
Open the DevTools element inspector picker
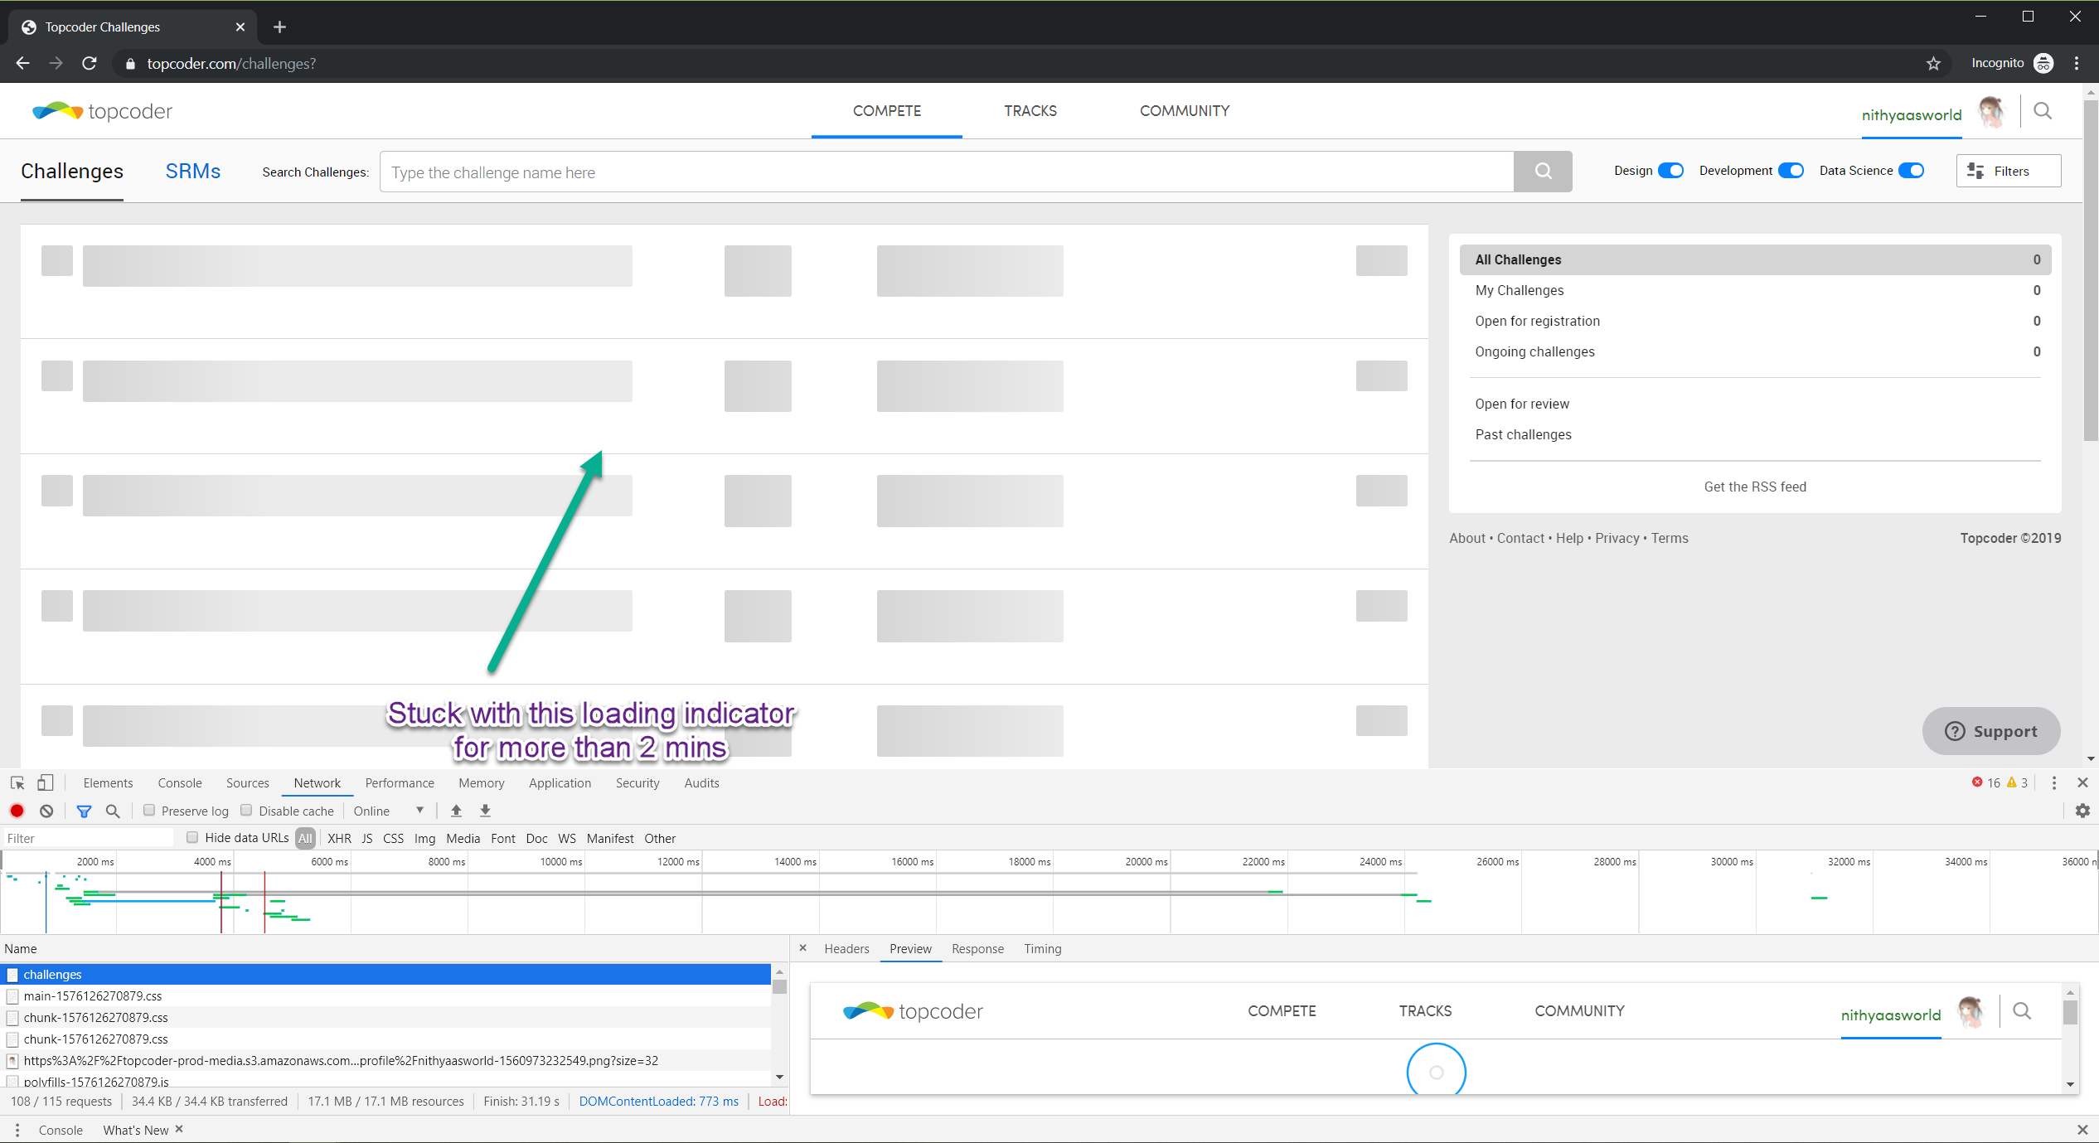click(x=17, y=782)
